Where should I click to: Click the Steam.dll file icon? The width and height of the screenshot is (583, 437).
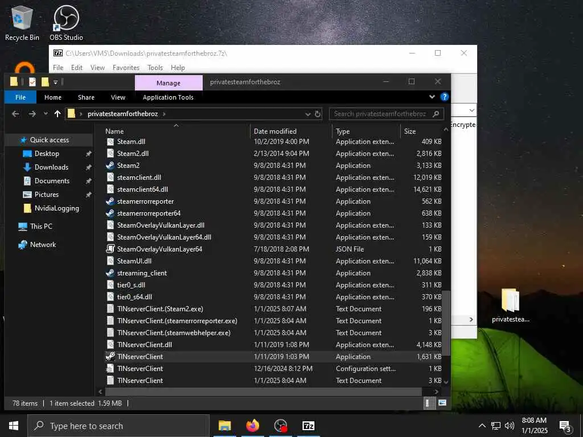tap(110, 142)
